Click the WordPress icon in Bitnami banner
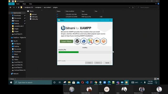Image resolution: width=168 pixels, height=94 pixels. tap(77, 41)
